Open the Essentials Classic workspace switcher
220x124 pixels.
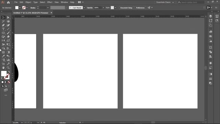pos(165,2)
